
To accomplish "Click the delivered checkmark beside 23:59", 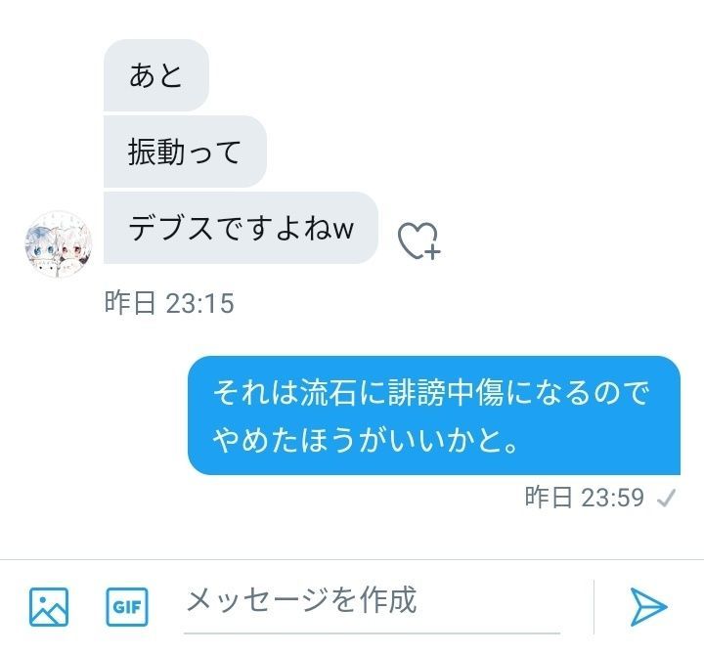I will (x=666, y=498).
